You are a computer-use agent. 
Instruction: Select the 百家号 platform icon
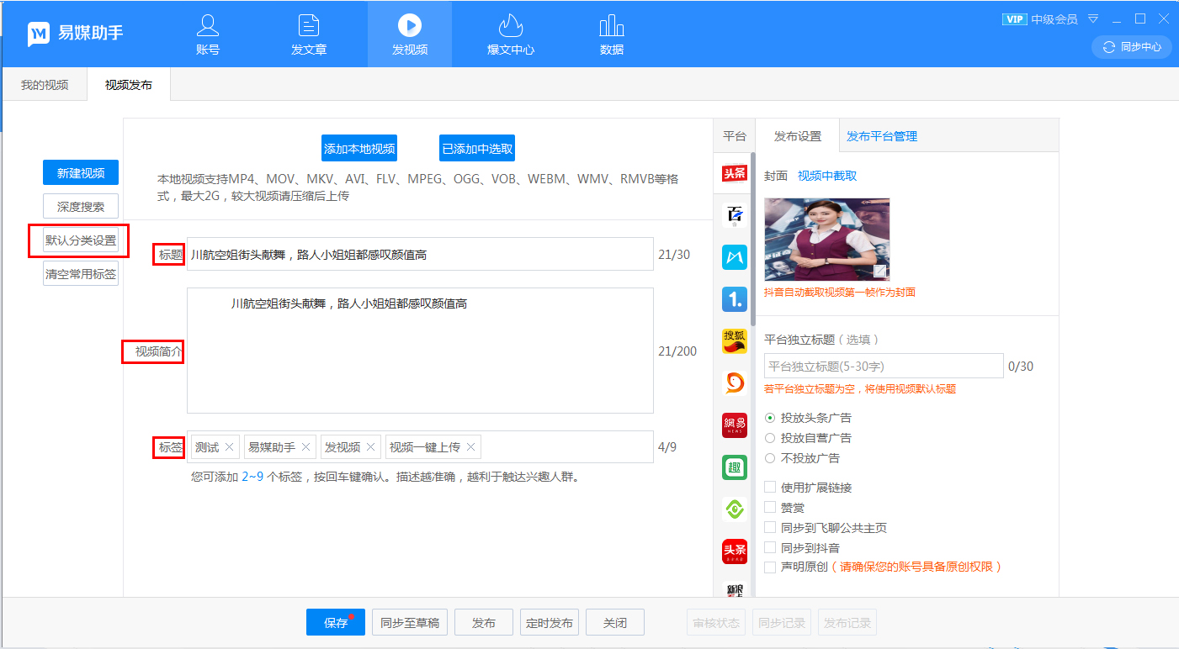tap(734, 215)
